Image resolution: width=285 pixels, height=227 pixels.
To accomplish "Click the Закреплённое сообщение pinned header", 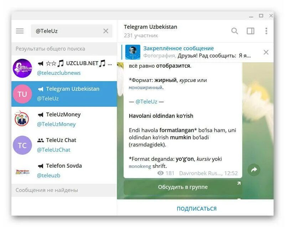I will [178, 48].
